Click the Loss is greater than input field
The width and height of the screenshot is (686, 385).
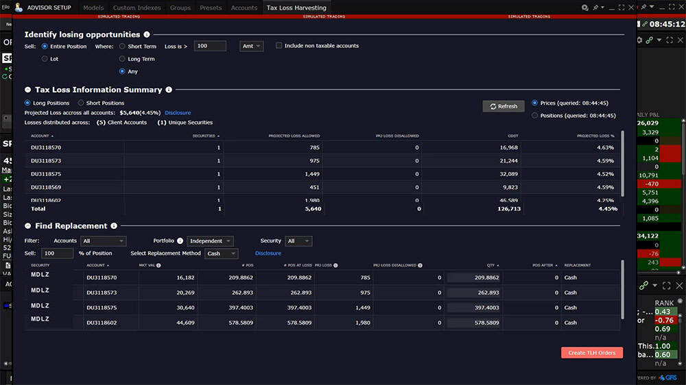[x=209, y=46]
